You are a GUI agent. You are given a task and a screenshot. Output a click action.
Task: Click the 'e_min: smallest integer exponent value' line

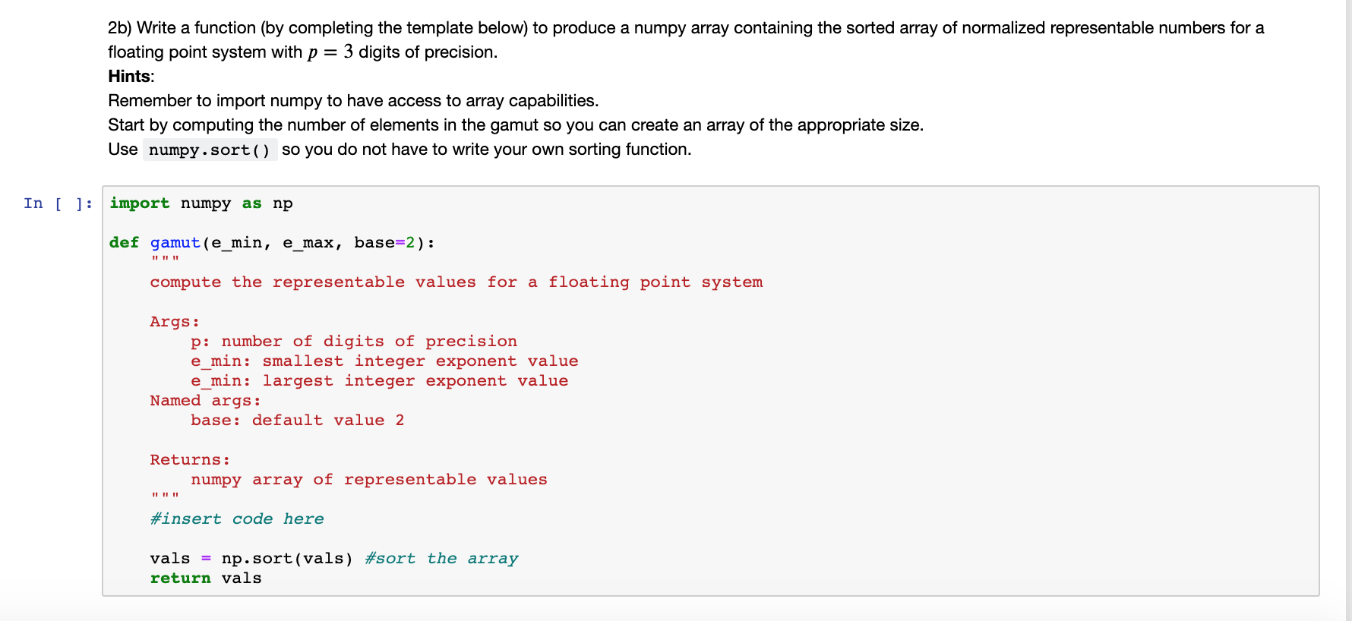[x=384, y=361]
